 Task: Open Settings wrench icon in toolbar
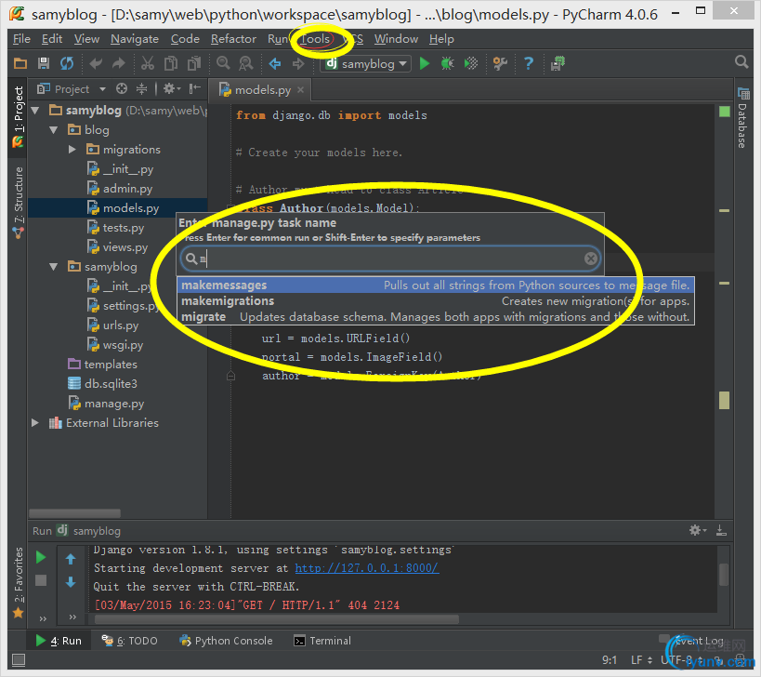(500, 63)
